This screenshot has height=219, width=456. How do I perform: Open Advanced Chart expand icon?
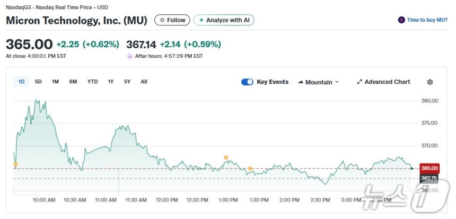pos(359,82)
